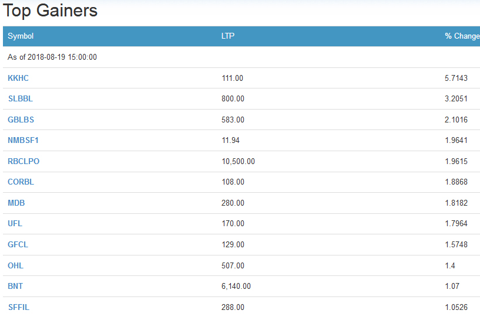
Task: Open the MDB symbol link
Action: pyautogui.click(x=16, y=203)
